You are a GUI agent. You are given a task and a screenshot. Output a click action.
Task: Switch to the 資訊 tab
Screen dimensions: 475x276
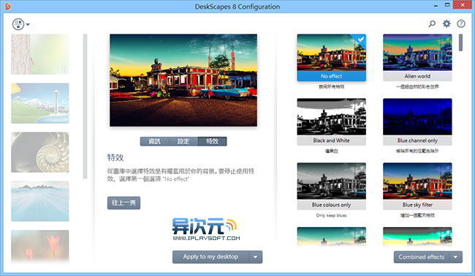point(154,141)
